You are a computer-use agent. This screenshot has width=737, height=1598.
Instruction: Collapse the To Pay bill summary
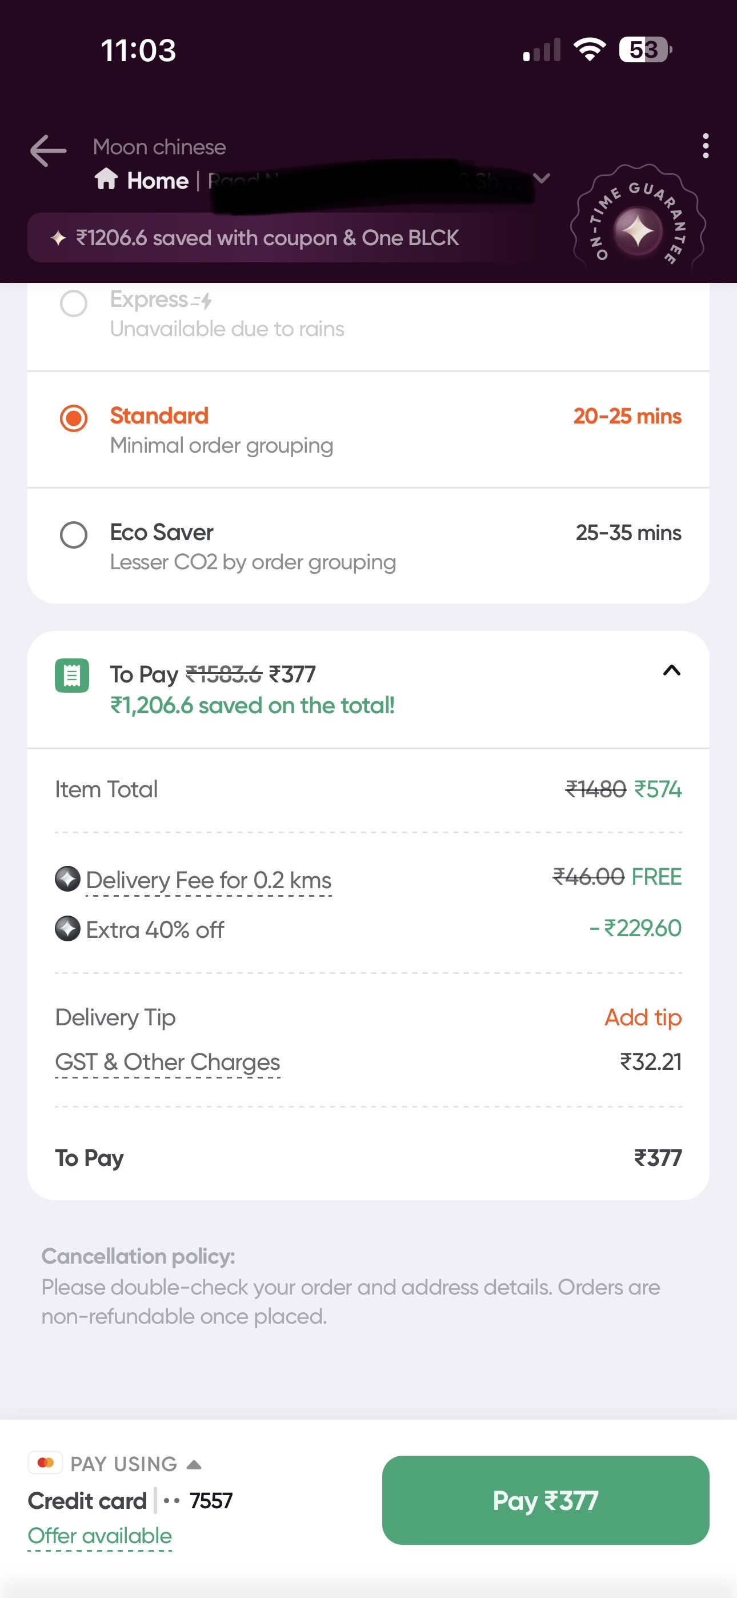point(671,670)
